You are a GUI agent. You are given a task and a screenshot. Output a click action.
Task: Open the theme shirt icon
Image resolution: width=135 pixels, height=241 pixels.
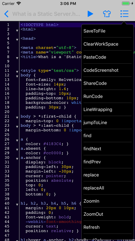click(x=107, y=14)
